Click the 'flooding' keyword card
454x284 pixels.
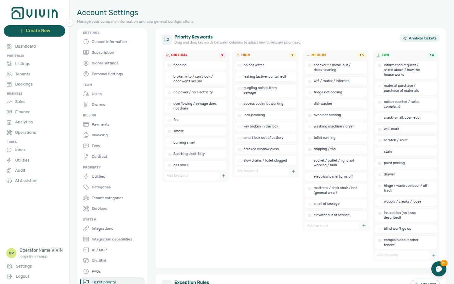(x=195, y=65)
